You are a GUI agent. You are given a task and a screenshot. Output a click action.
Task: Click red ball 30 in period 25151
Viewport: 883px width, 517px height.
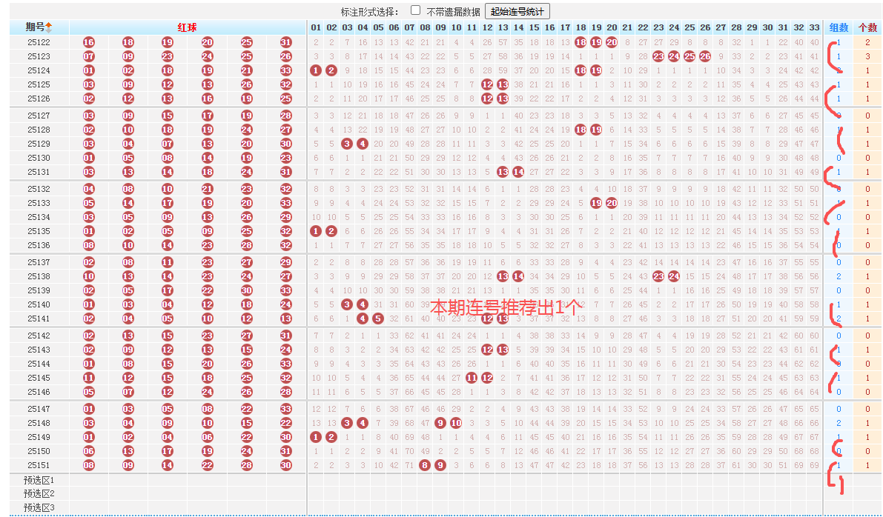tap(286, 465)
